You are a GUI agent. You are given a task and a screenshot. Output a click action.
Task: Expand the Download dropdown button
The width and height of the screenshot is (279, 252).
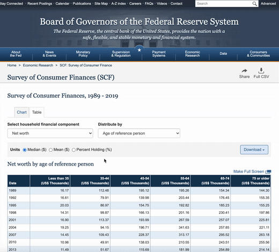coord(254,150)
